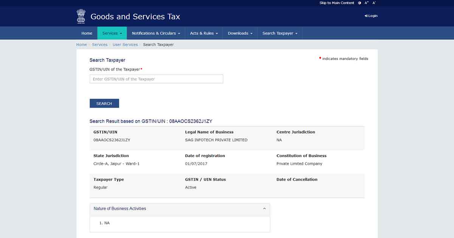Click the Nature of Business Activities header

point(120,209)
